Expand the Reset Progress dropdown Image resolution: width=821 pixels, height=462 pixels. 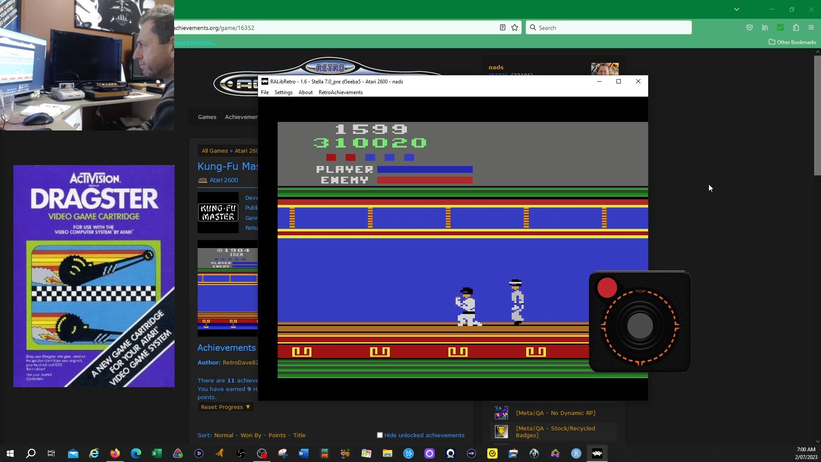click(x=225, y=407)
